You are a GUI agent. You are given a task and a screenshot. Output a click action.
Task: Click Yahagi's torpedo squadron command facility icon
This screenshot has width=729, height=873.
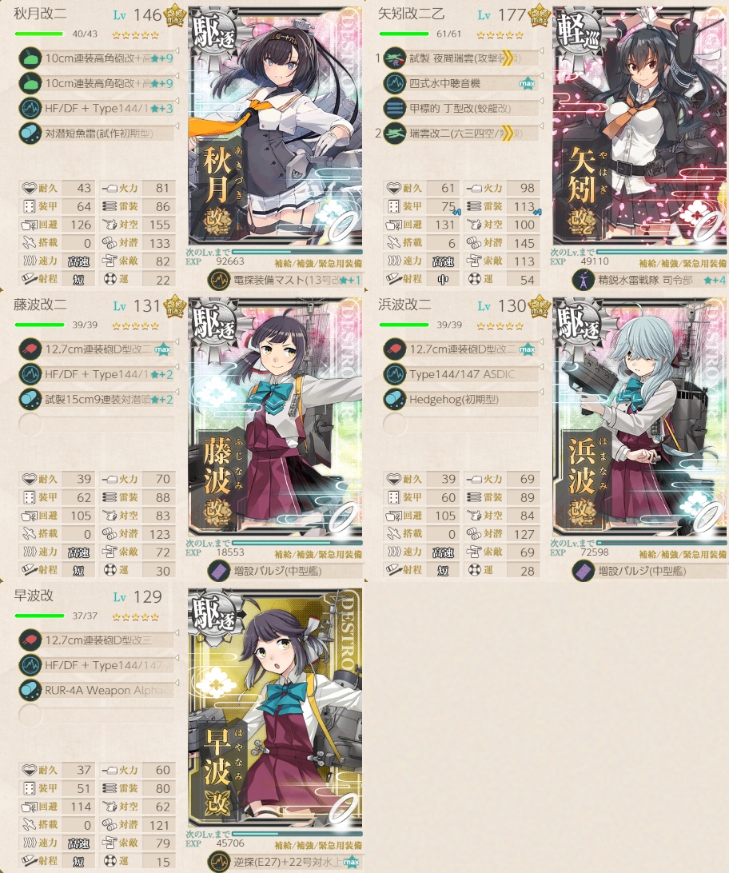[584, 280]
